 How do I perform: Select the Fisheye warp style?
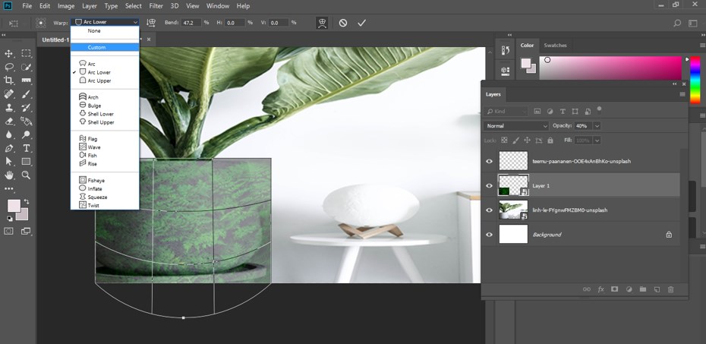(96, 180)
